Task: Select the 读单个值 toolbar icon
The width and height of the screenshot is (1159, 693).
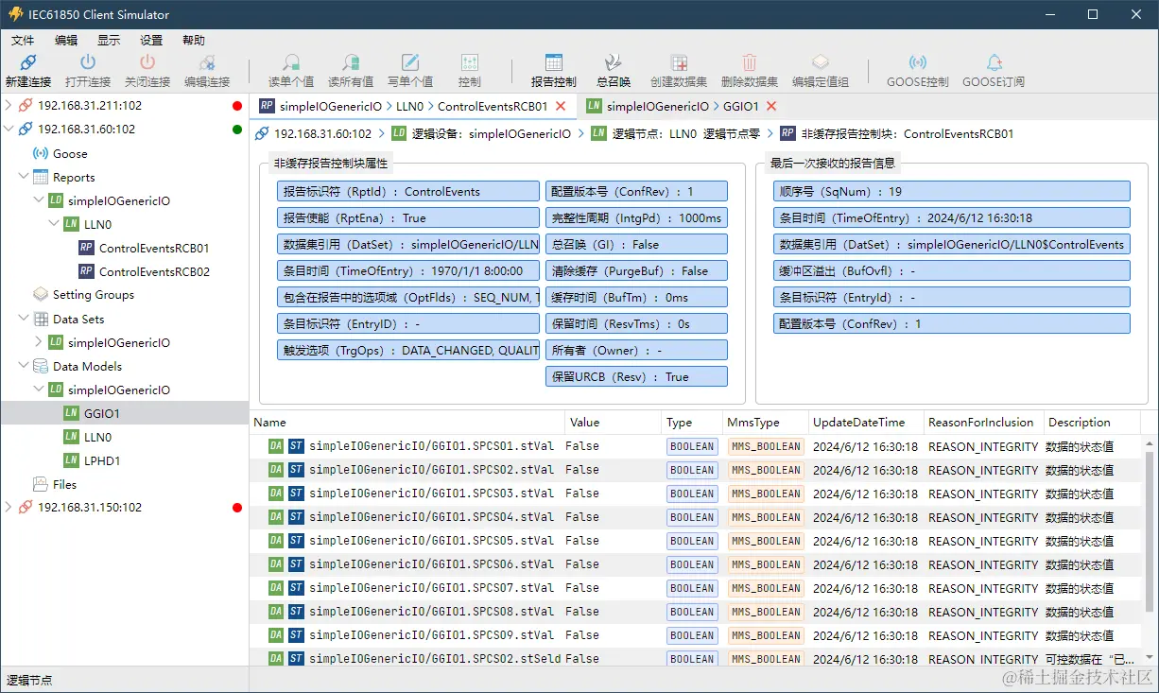Action: [291, 63]
